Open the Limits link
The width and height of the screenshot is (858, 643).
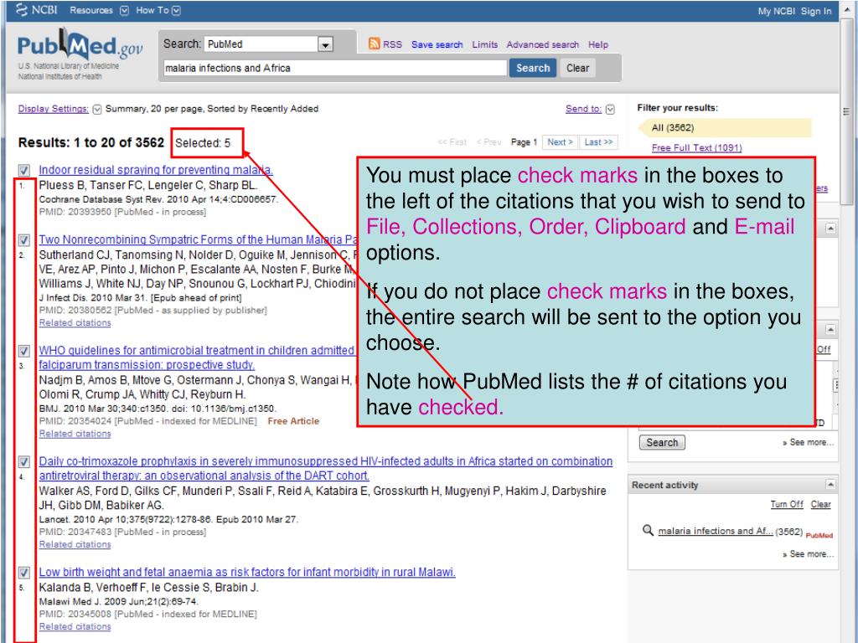pyautogui.click(x=485, y=45)
